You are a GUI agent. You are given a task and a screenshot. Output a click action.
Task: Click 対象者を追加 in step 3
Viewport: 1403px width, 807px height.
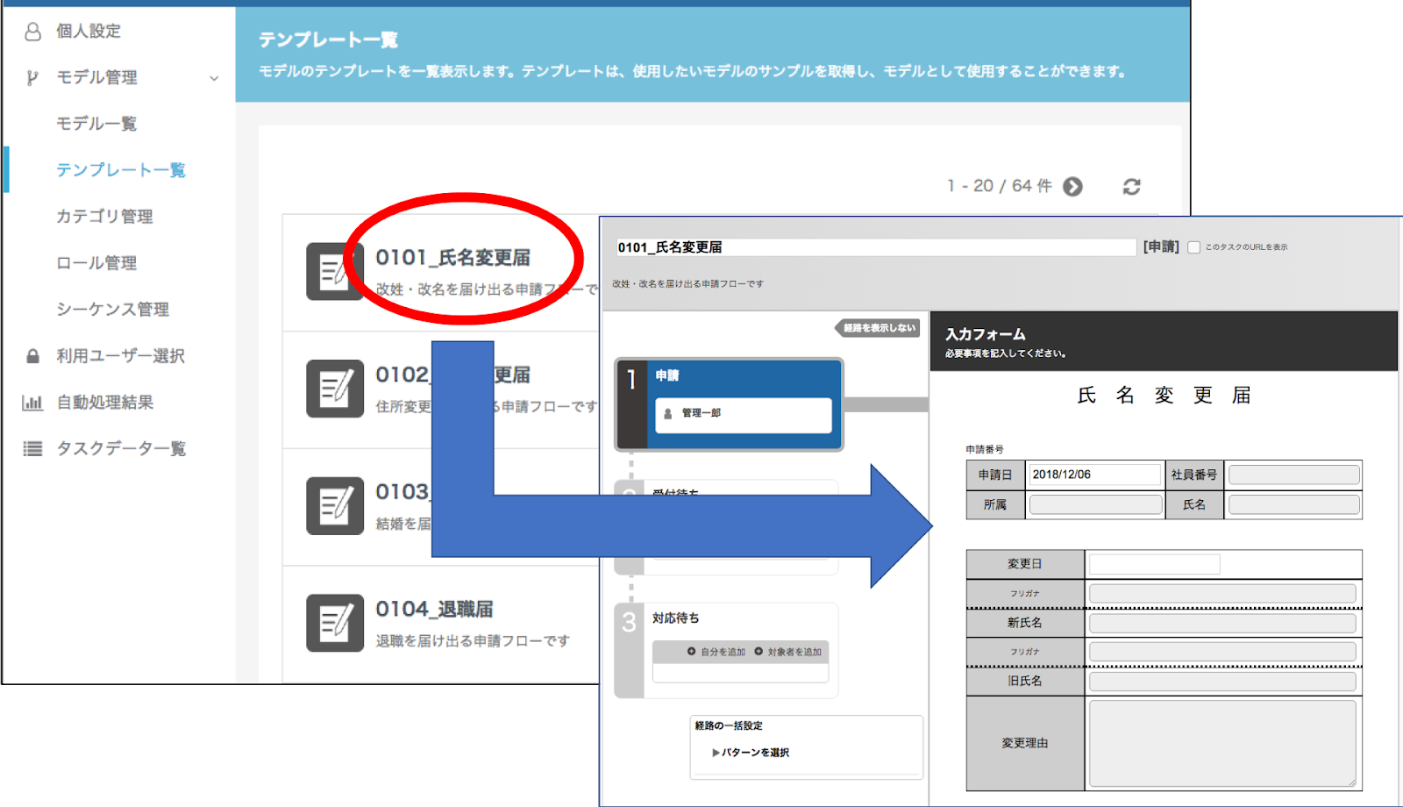pyautogui.click(x=788, y=652)
